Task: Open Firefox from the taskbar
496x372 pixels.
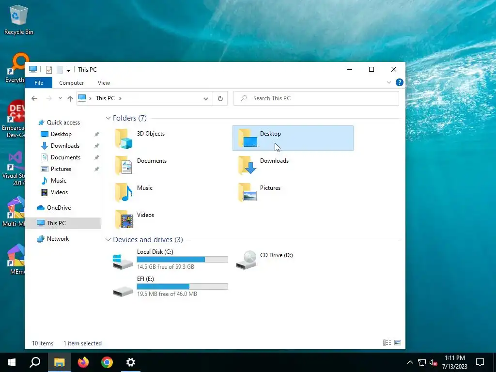Action: (83, 362)
